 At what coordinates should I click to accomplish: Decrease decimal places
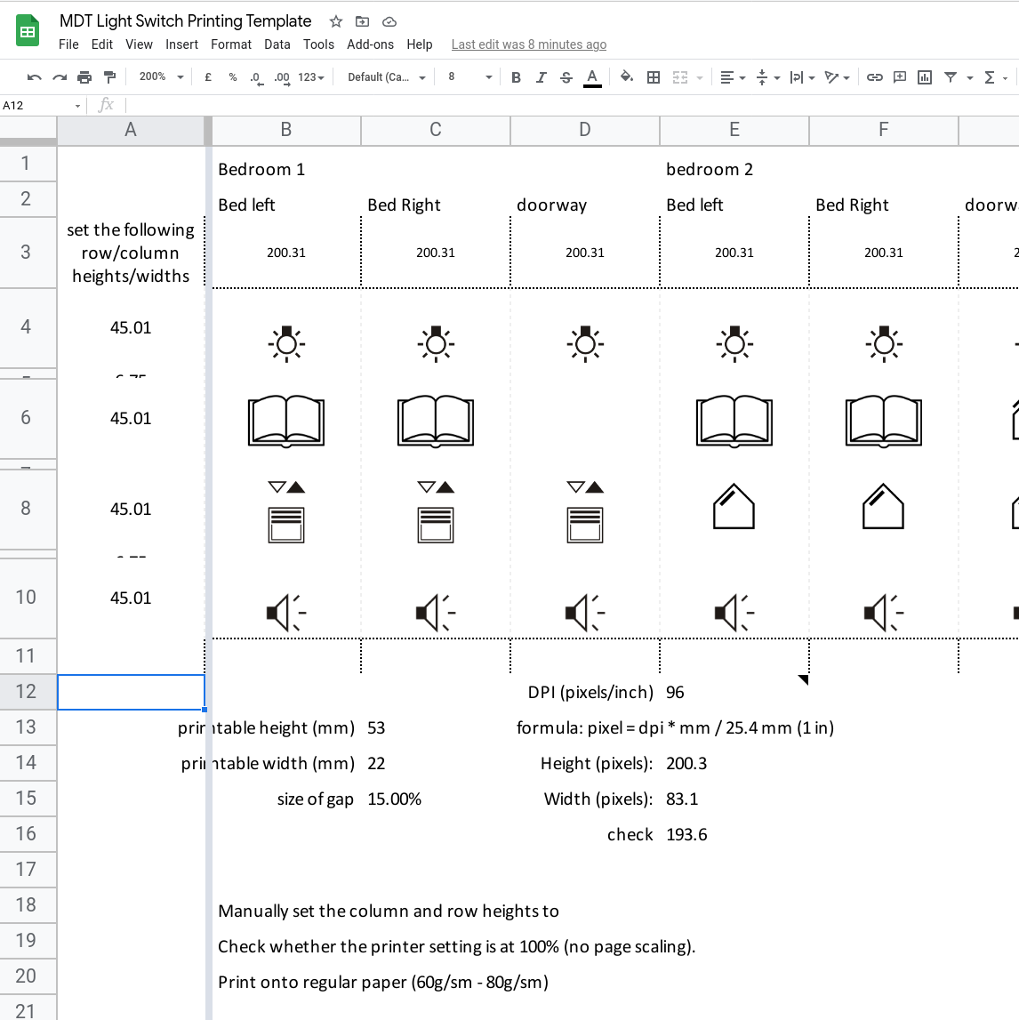(x=257, y=77)
